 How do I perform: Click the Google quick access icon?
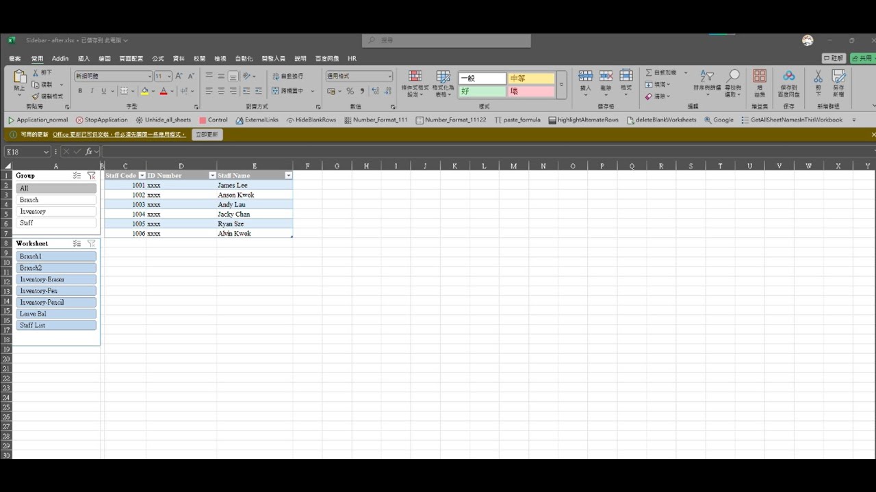[x=719, y=120]
